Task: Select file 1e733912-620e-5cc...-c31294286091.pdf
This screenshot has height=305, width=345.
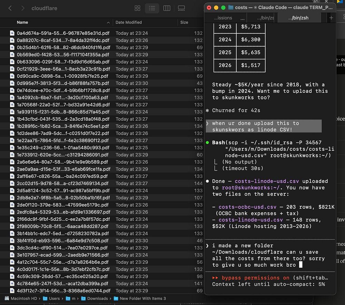Action: pyautogui.click(x=62, y=155)
